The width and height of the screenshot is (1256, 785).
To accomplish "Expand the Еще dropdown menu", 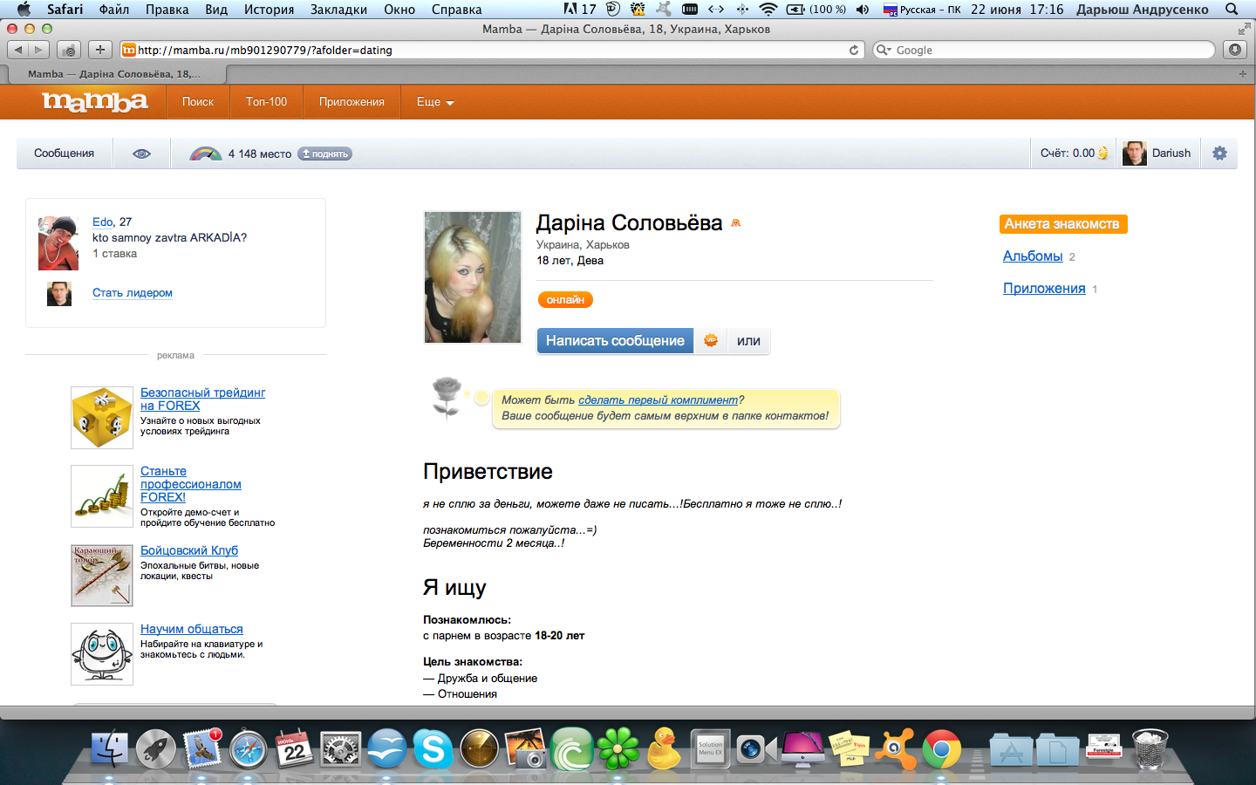I will (435, 102).
